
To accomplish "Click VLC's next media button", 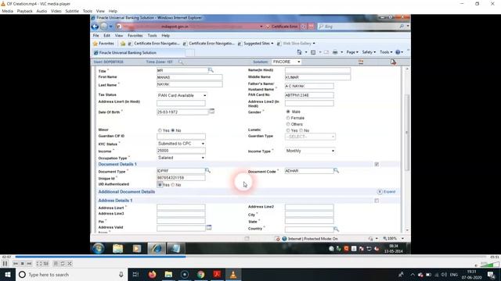I will point(29,264).
